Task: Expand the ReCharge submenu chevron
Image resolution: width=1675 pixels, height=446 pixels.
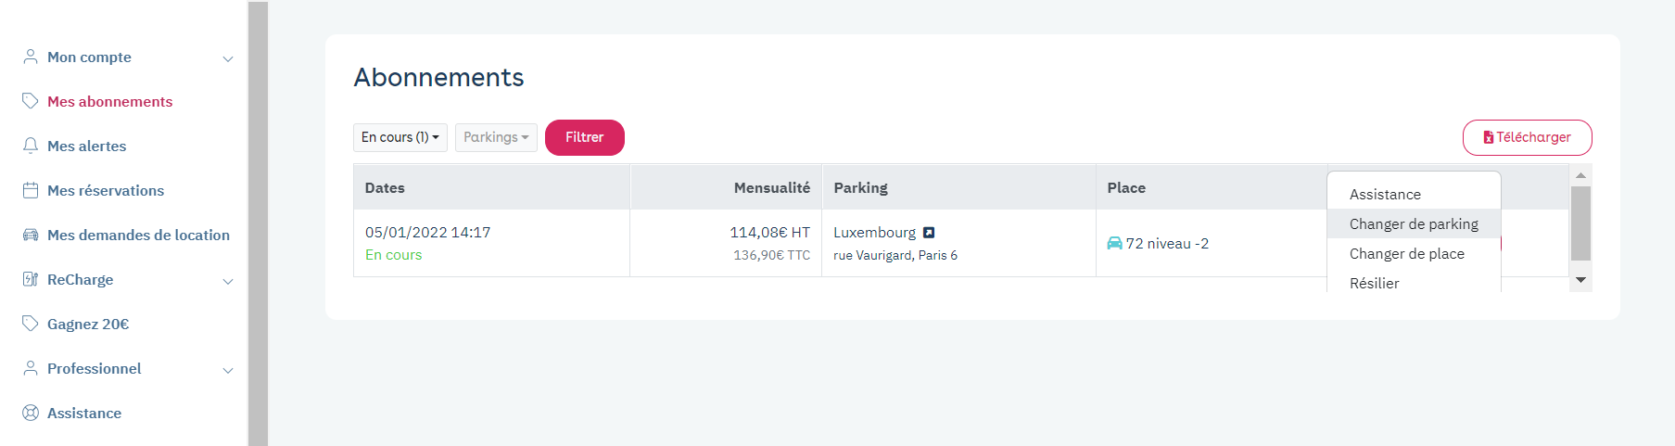Action: pyautogui.click(x=228, y=281)
